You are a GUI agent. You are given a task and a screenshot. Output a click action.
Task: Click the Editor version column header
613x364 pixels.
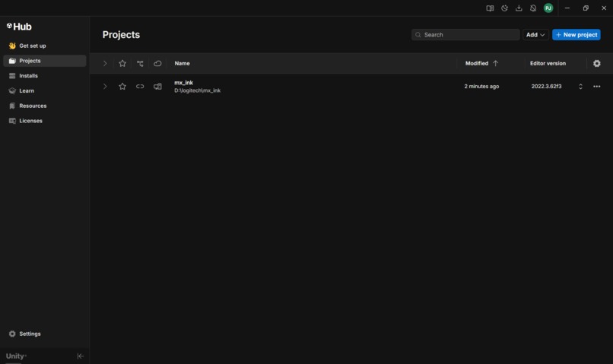pyautogui.click(x=548, y=63)
